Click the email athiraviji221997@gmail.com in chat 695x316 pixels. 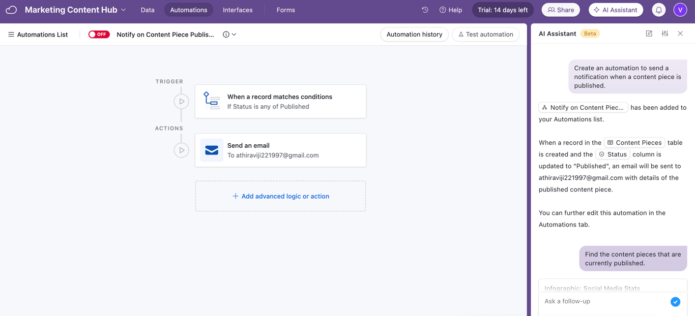[x=581, y=178]
